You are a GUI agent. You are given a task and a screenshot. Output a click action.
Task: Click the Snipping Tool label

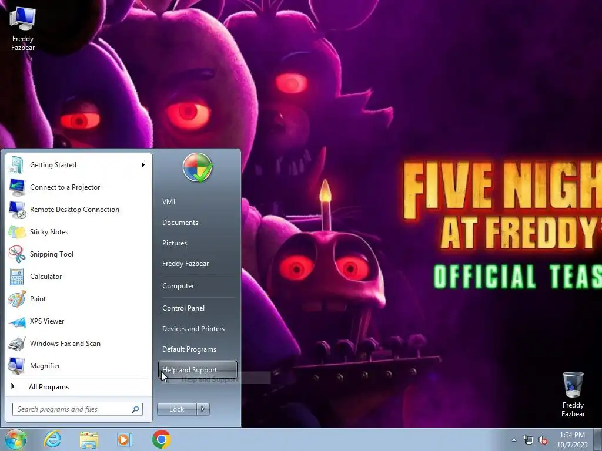52,254
